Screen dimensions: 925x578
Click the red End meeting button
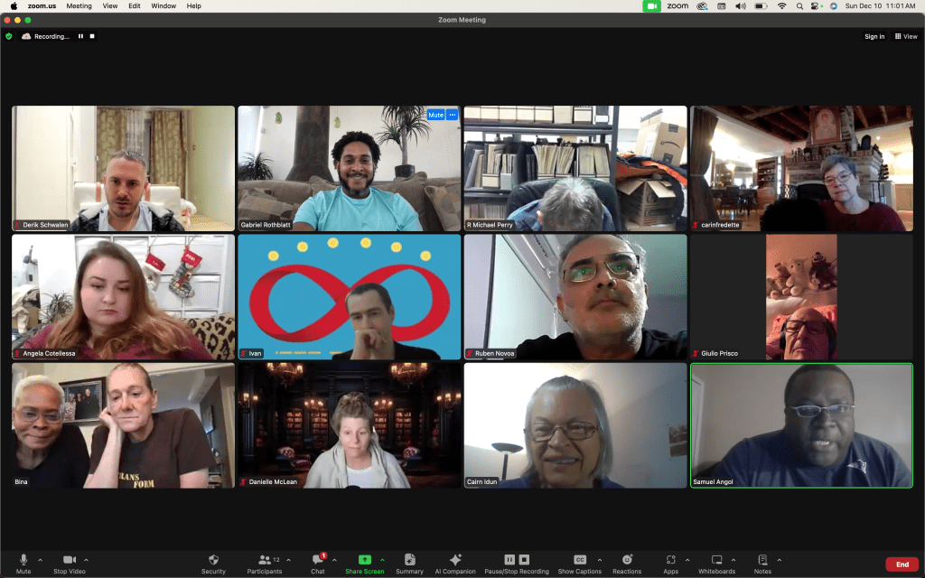[902, 564]
